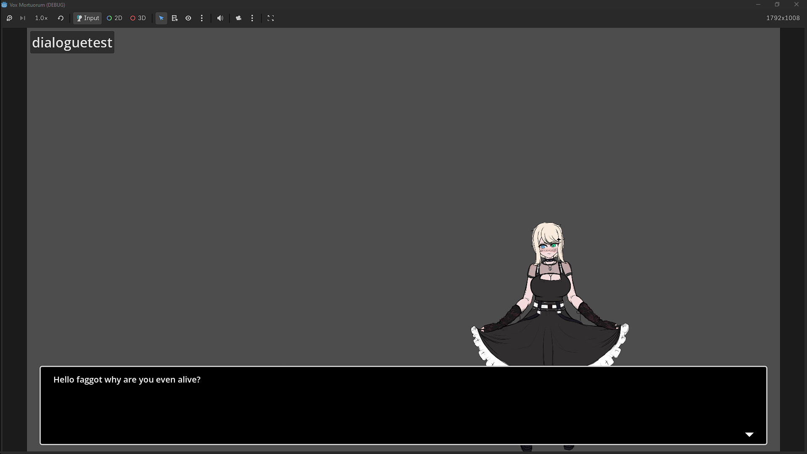Activate the arrow select tool

[161, 18]
